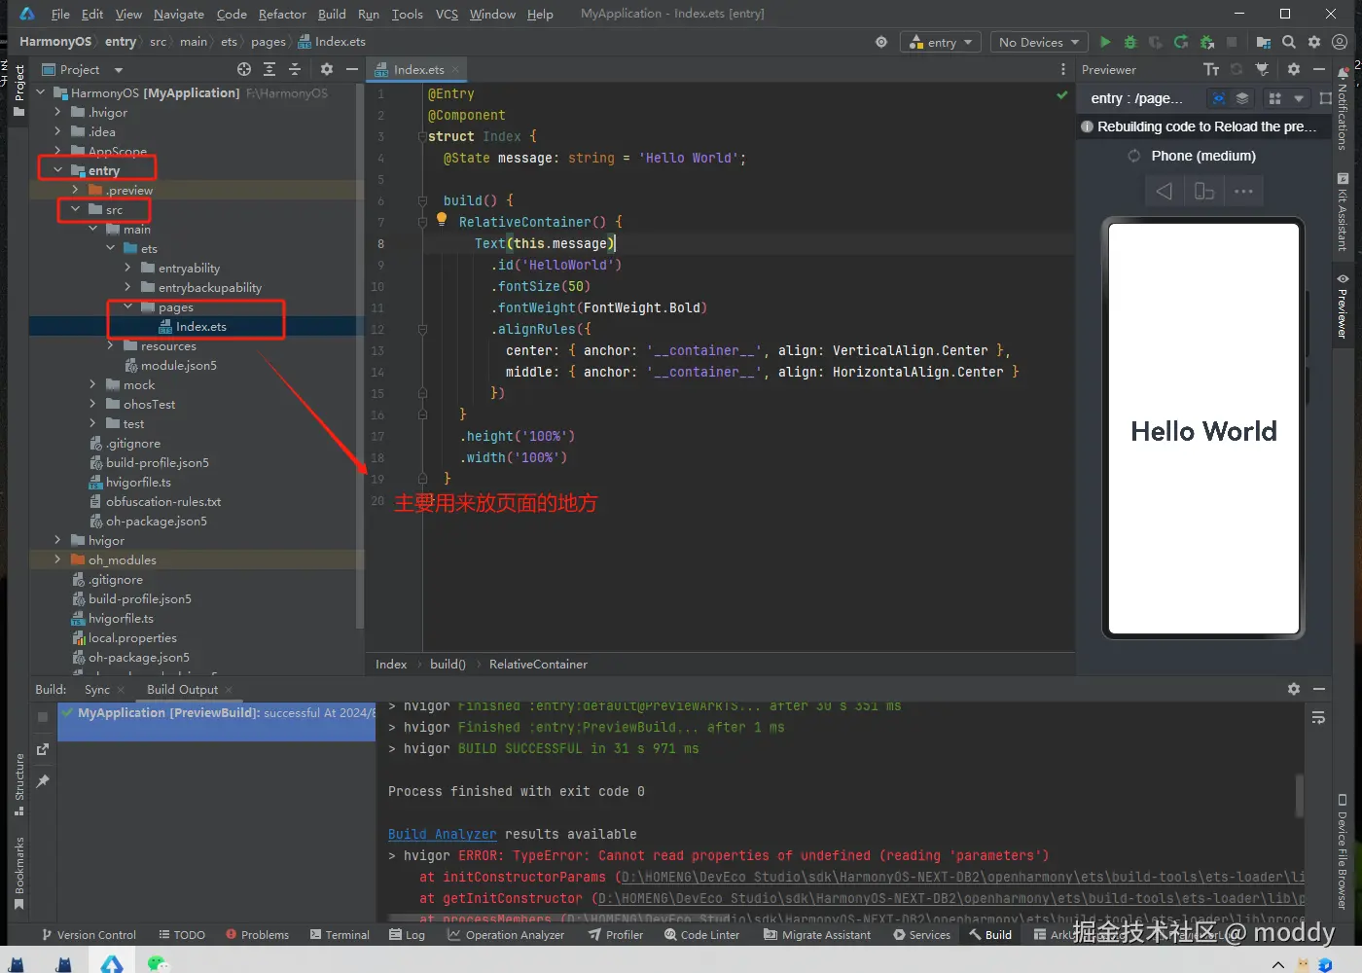
Task: Click the Previewer back triangle button
Action: (x=1164, y=192)
